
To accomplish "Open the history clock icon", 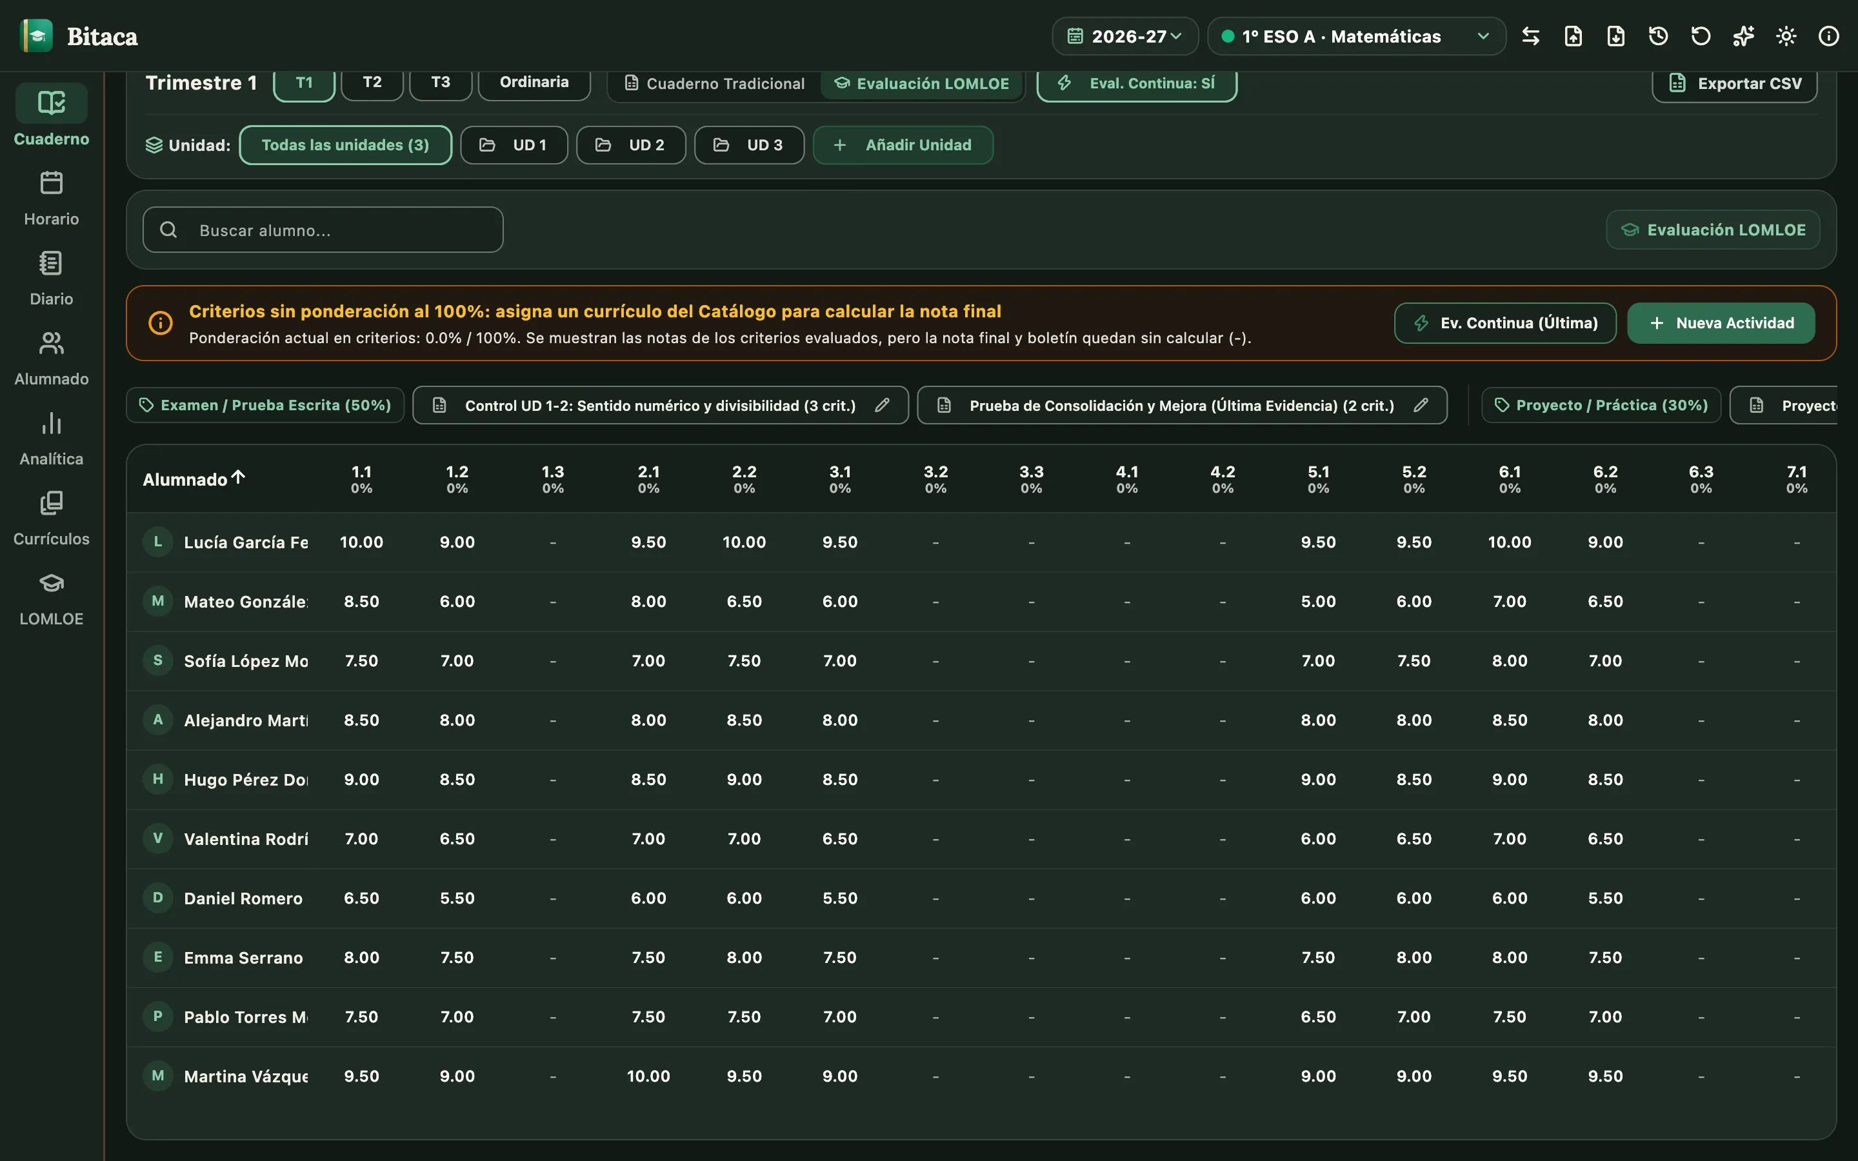I will [x=1659, y=36].
